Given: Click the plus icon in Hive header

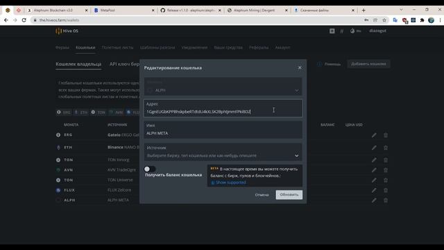Looking at the screenshot, I should point(332,31).
